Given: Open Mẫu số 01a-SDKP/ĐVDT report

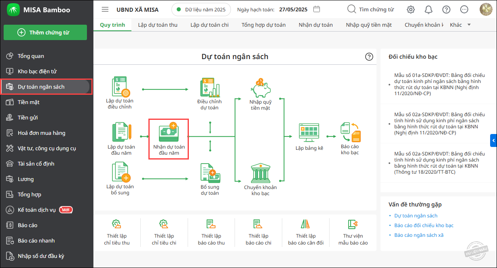Looking at the screenshot, I should click(x=440, y=84).
